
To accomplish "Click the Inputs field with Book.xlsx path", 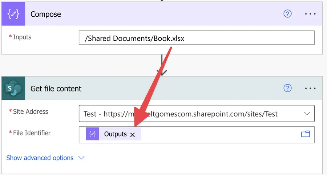I will (x=196, y=38).
